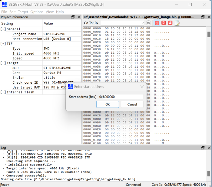Click the Endian value Little
This screenshot has height=187, width=212.
coord(49,78)
